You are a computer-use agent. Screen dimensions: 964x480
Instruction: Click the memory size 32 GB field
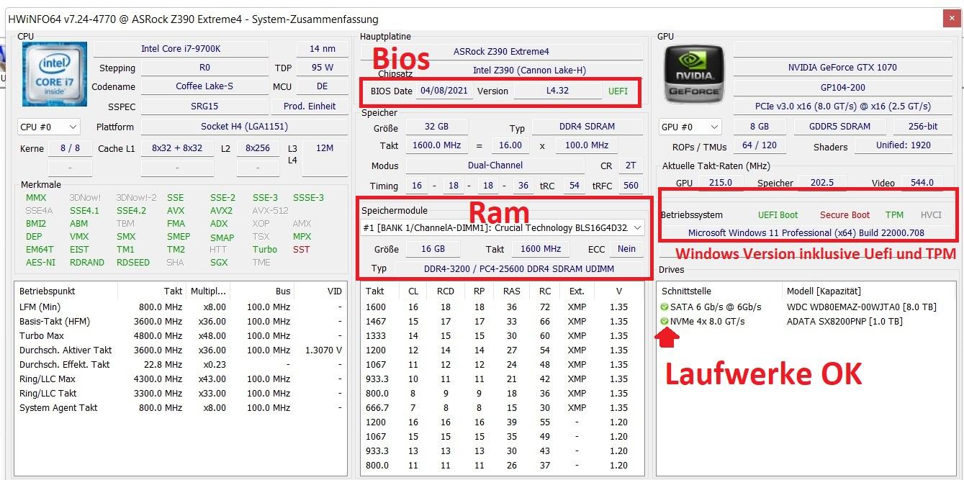[436, 127]
